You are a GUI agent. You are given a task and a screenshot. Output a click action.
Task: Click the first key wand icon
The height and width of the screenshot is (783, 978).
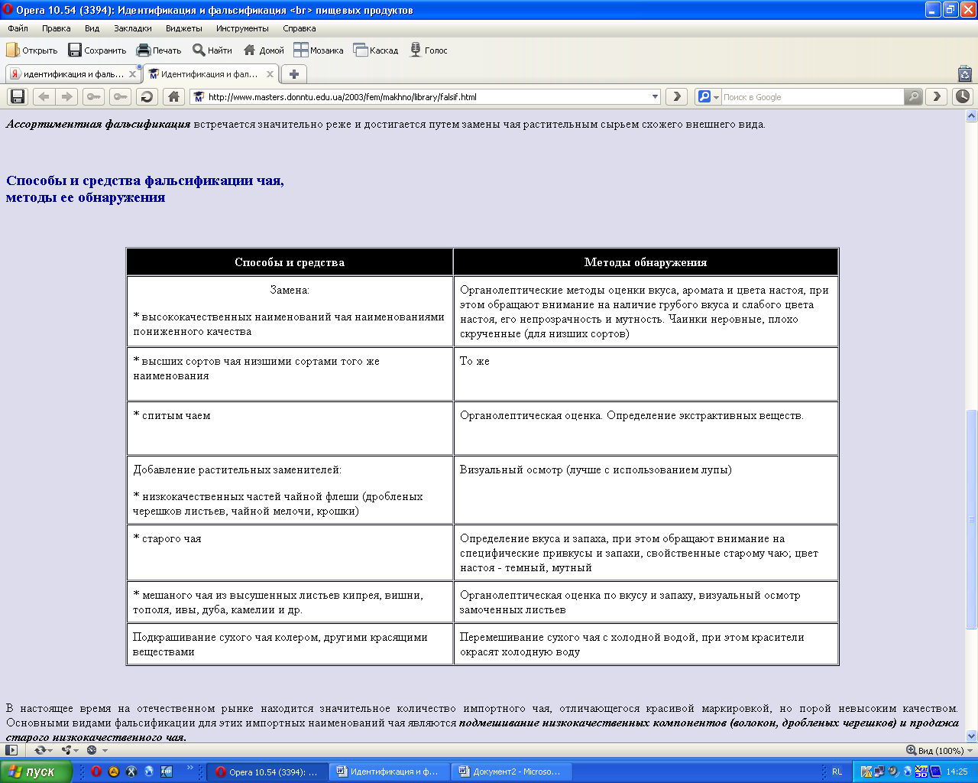pyautogui.click(x=93, y=97)
